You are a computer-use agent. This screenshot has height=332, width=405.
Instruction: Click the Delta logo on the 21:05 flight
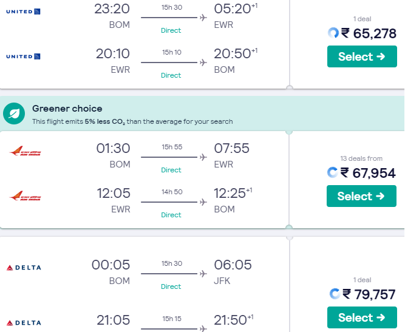click(x=23, y=322)
